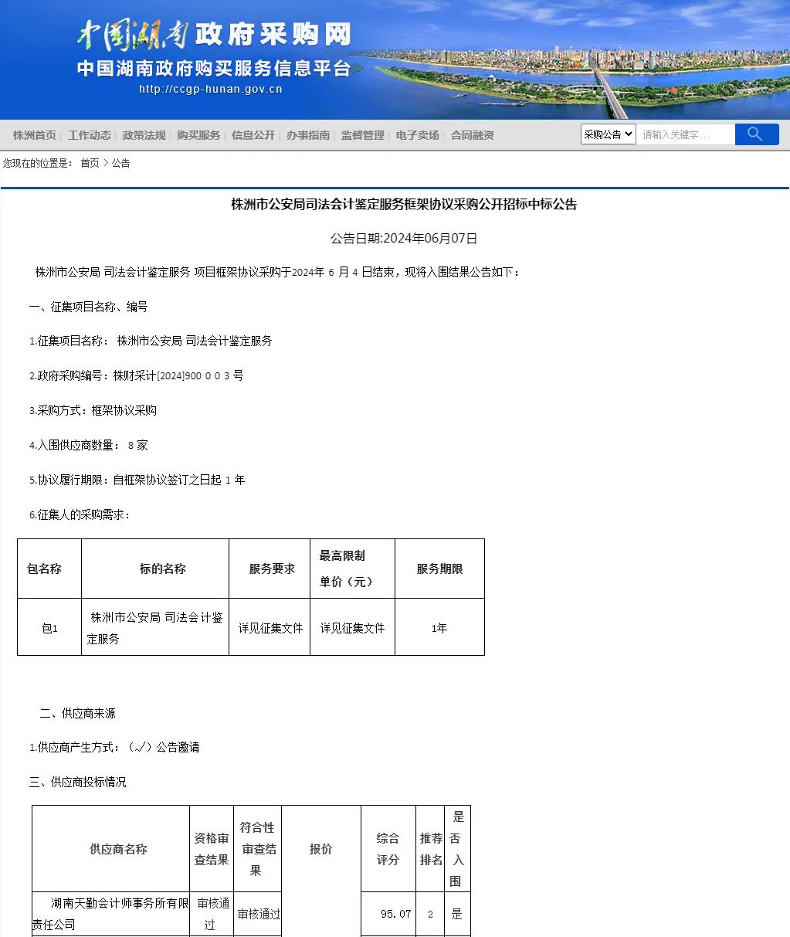Click the http://ccgp-hunan.gov.cn URL text
Image resolution: width=790 pixels, height=937 pixels.
pyautogui.click(x=211, y=90)
